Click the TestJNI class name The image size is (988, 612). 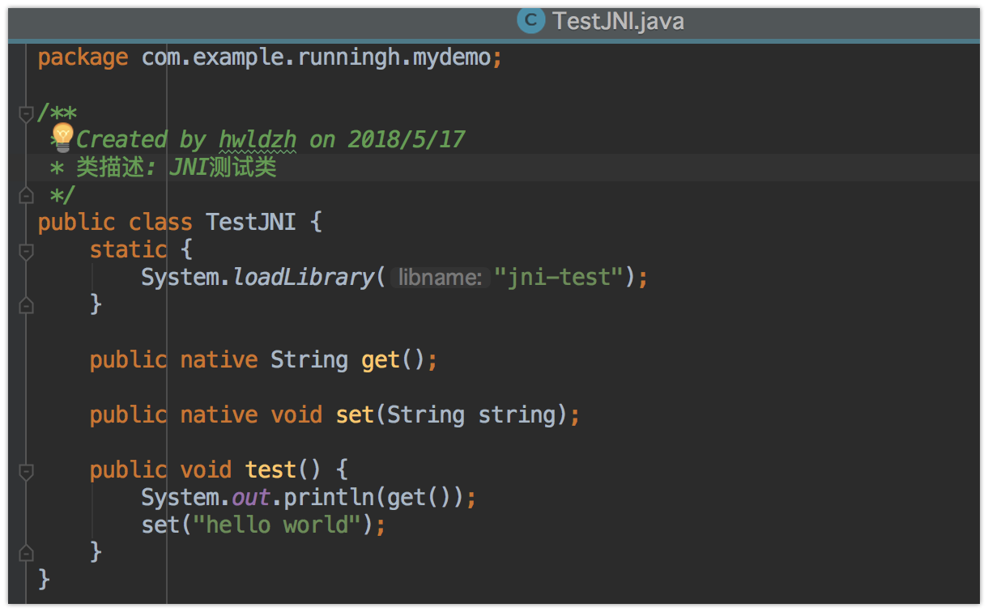click(250, 221)
